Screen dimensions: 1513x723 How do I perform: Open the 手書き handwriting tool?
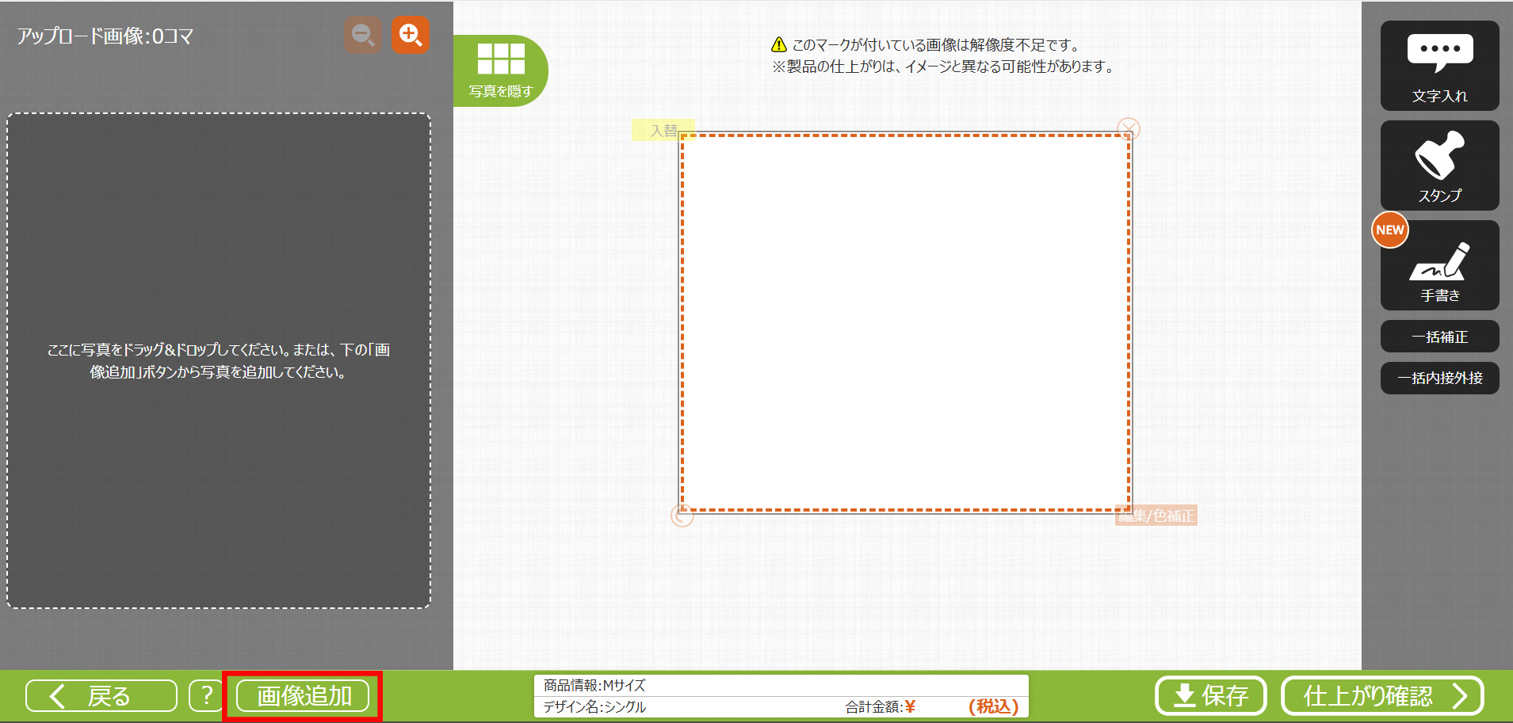pos(1439,265)
